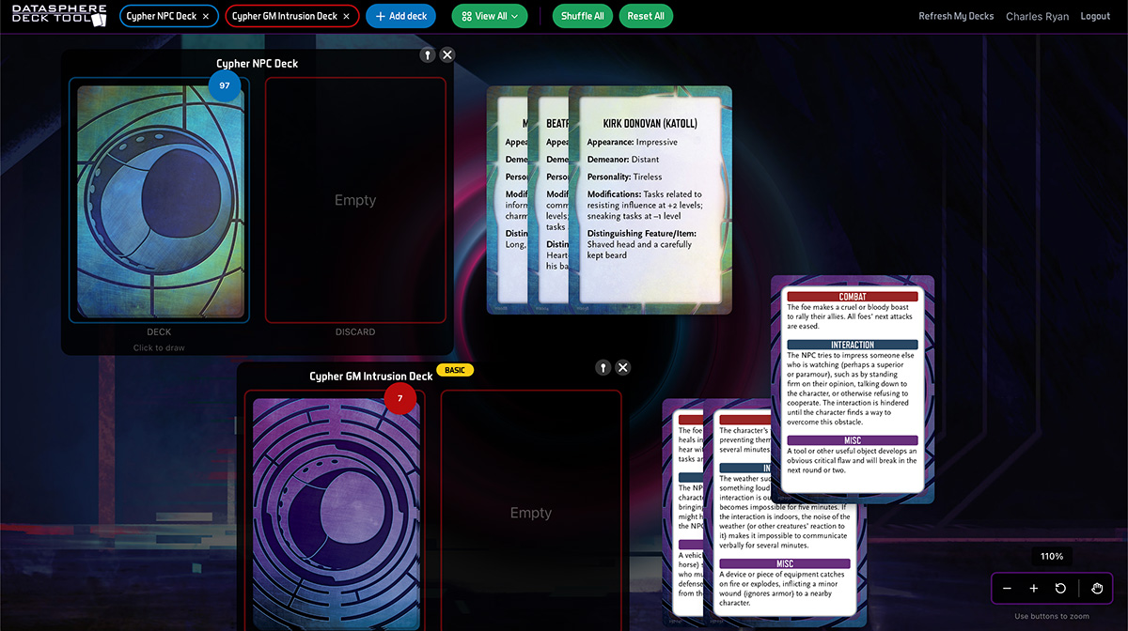Screen dimensions: 1128x631
Task: Click the 7 card count badge
Action: [399, 398]
